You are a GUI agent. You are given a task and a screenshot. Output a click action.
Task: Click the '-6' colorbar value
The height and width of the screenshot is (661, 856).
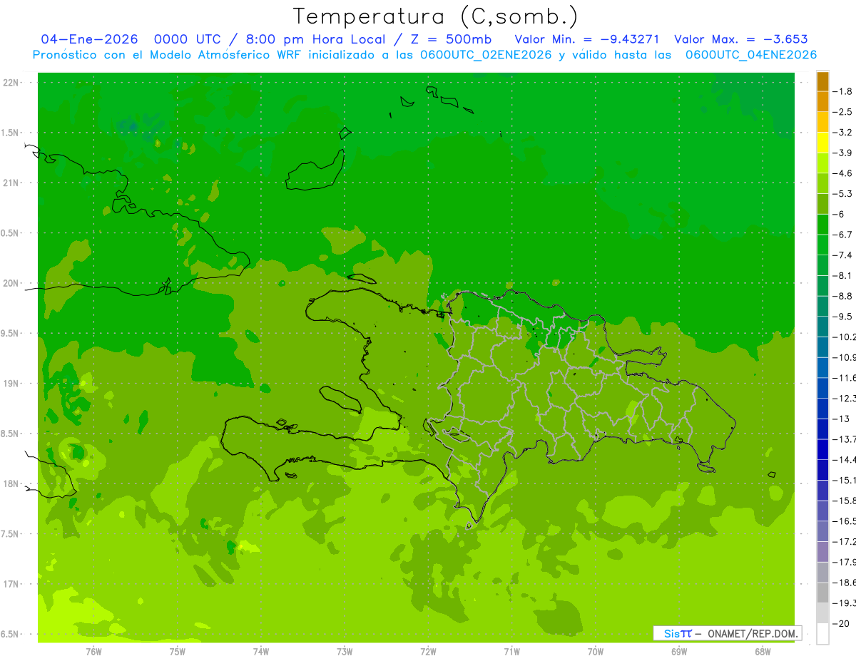[x=839, y=214]
